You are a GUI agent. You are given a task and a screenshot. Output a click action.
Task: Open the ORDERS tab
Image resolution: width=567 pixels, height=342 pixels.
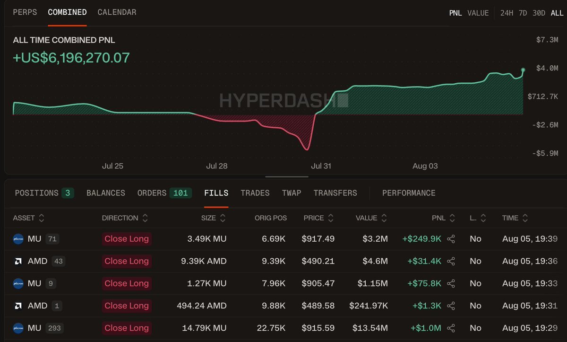pos(164,193)
